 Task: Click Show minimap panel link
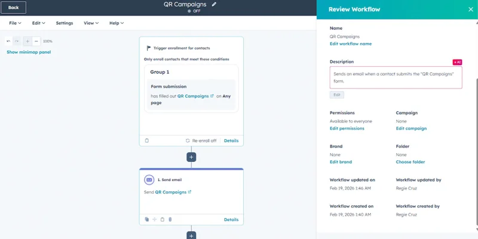[29, 52]
